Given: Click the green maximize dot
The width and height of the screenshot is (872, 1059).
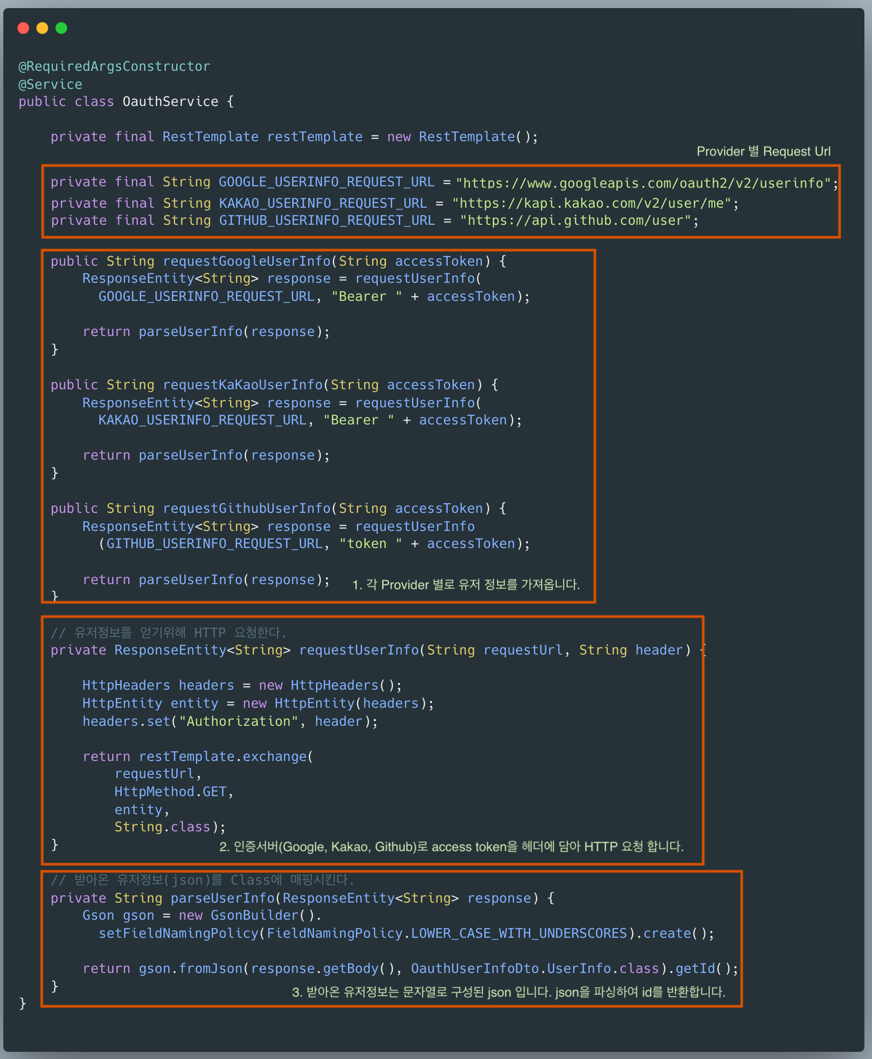Looking at the screenshot, I should [61, 28].
